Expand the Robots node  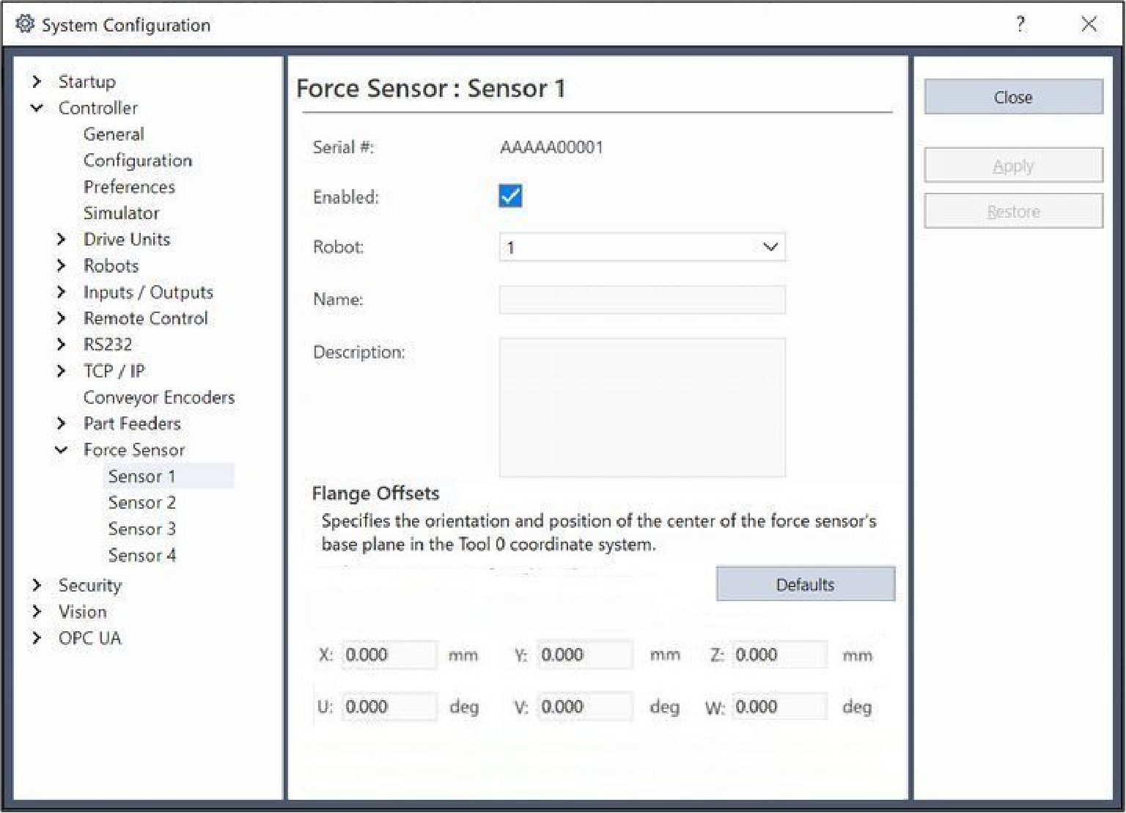coord(62,265)
